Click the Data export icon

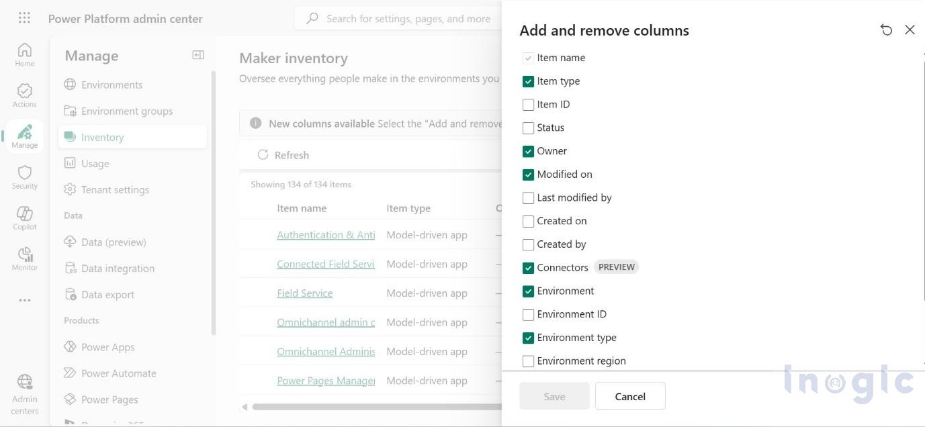(70, 294)
